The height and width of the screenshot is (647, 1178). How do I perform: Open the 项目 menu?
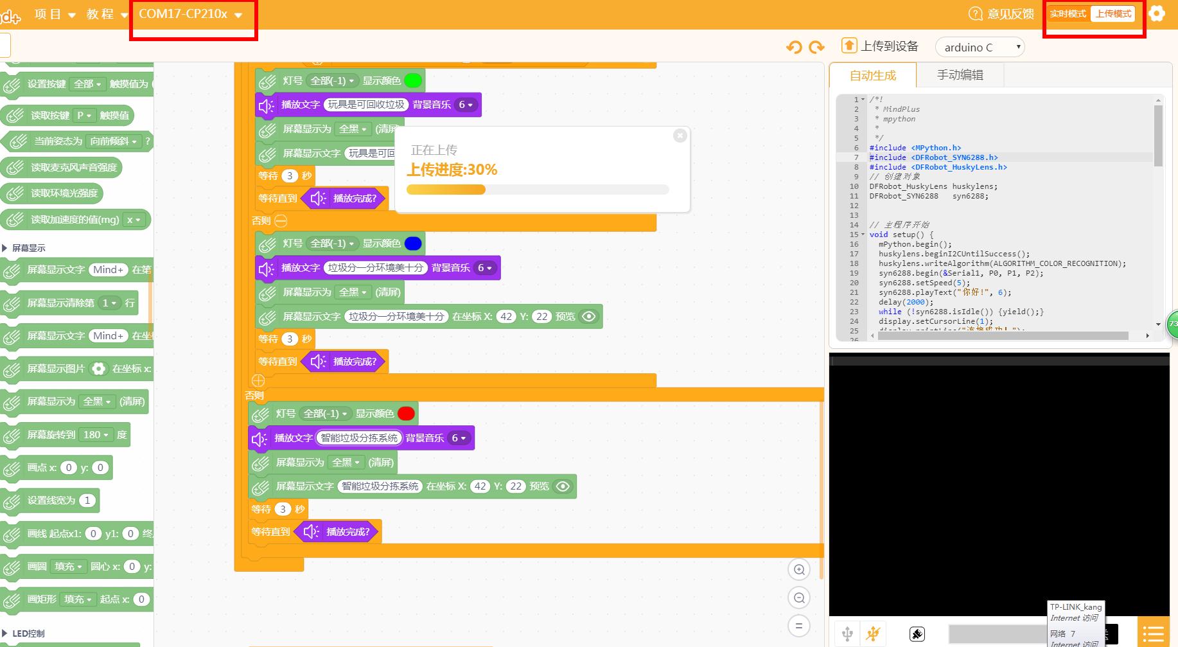coord(55,14)
